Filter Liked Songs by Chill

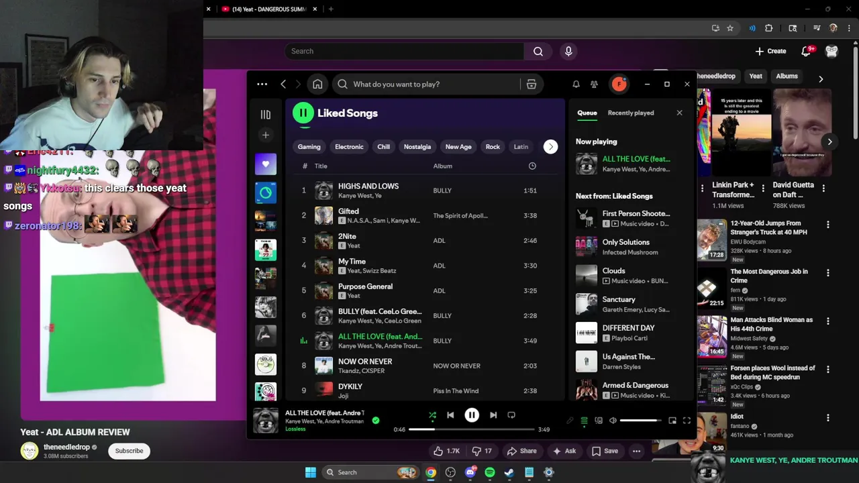[383, 146]
